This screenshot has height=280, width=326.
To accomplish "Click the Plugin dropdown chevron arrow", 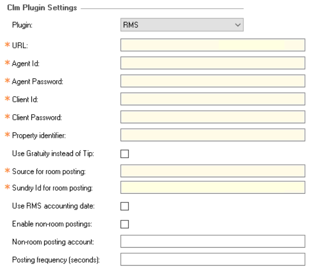I will point(238,25).
